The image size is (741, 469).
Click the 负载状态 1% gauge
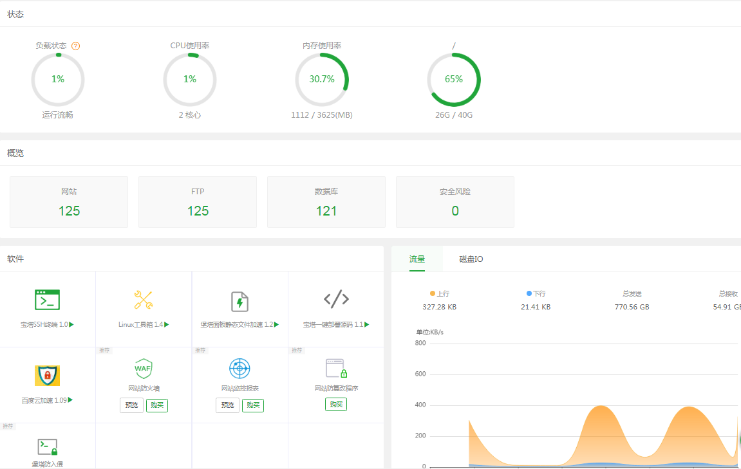pyautogui.click(x=58, y=79)
